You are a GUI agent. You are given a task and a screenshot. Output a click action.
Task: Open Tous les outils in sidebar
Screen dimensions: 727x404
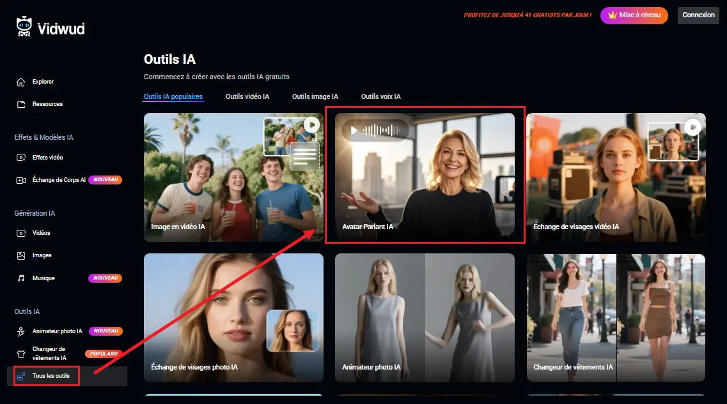tap(51, 376)
